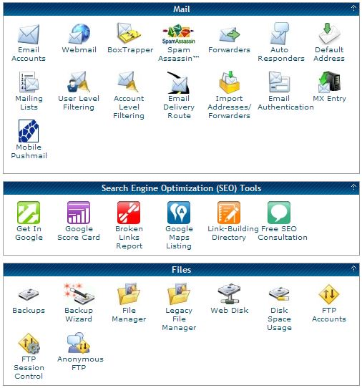Launch Backup Wizard icon
This screenshot has height=388, width=362.
(79, 294)
